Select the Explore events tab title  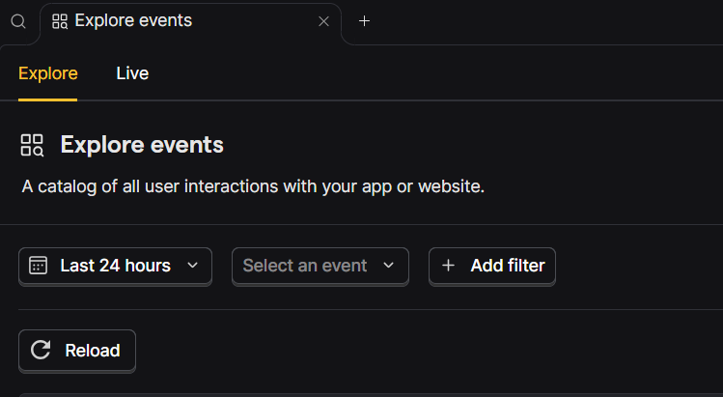click(x=133, y=21)
